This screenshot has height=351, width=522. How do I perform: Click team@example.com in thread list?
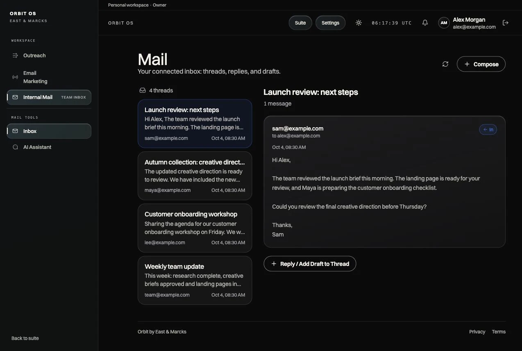point(167,295)
